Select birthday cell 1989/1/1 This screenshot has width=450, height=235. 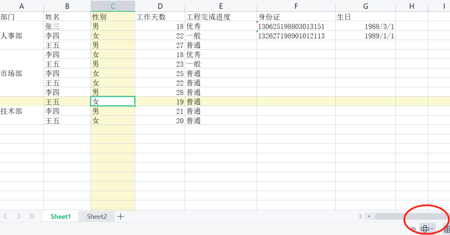tap(366, 36)
